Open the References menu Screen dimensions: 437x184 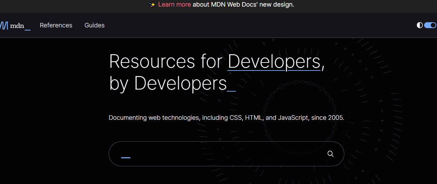[x=56, y=25]
